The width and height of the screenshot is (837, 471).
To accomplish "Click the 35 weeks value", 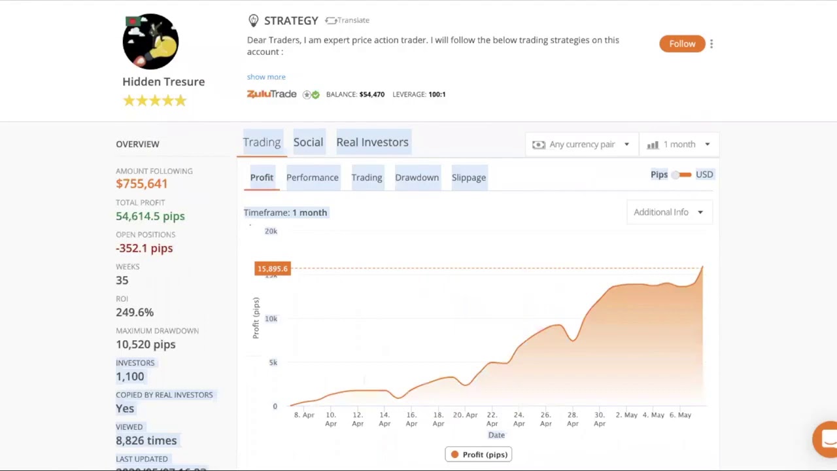I will [122, 280].
